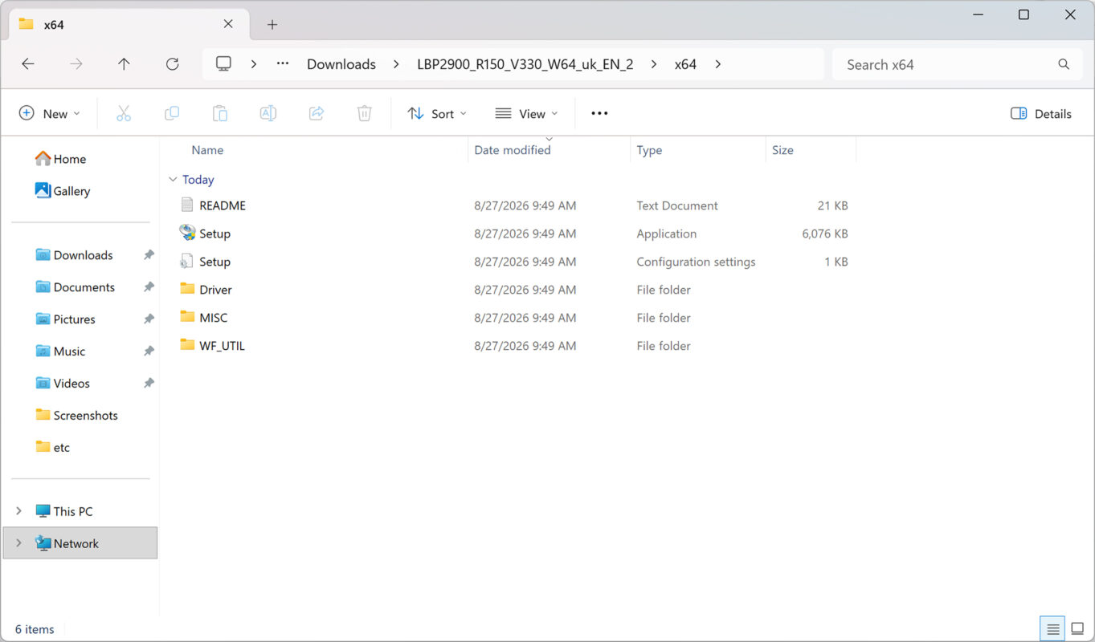The image size is (1095, 642).
Task: Unpin Videos using its pin icon
Action: pyautogui.click(x=149, y=384)
